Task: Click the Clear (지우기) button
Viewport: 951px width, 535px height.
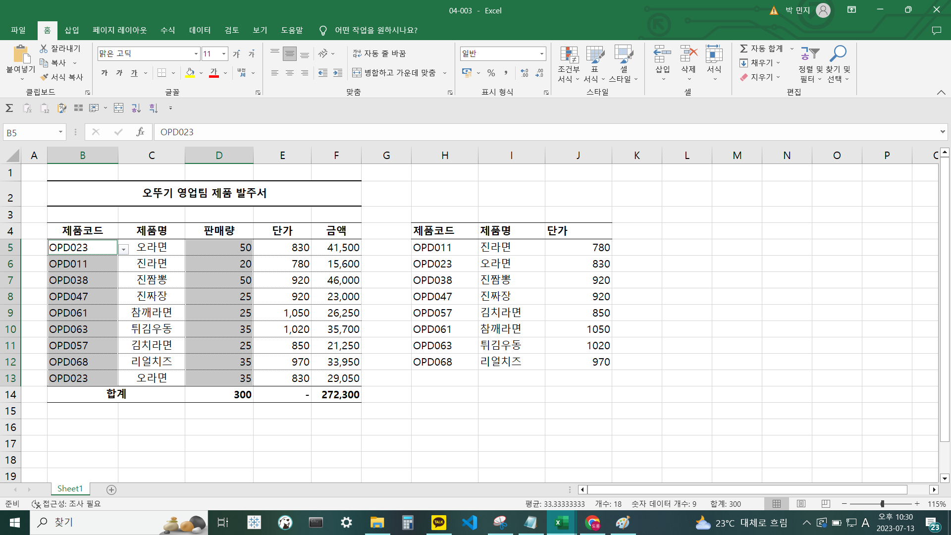Action: click(759, 77)
